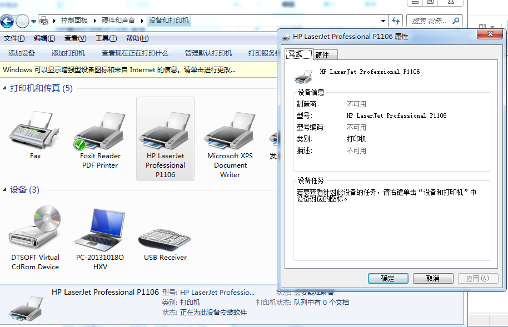Expand the arrow after 控制面板 in breadcrumb
Screen dimensions: 508x327
[x=95, y=21]
